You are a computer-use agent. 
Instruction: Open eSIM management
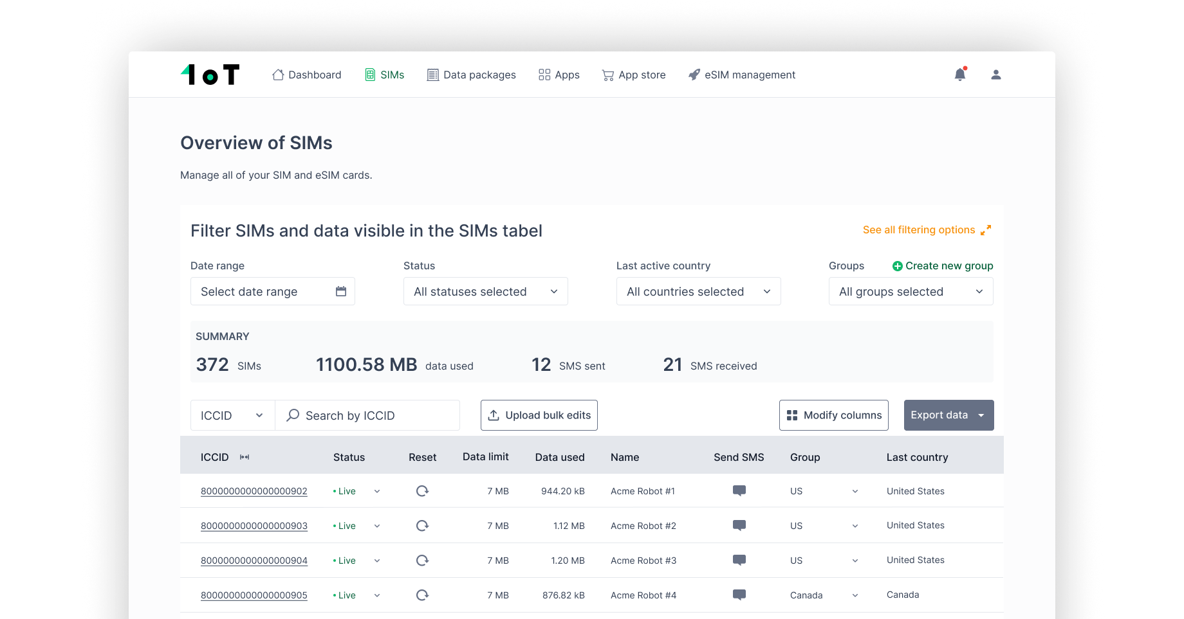click(x=742, y=75)
